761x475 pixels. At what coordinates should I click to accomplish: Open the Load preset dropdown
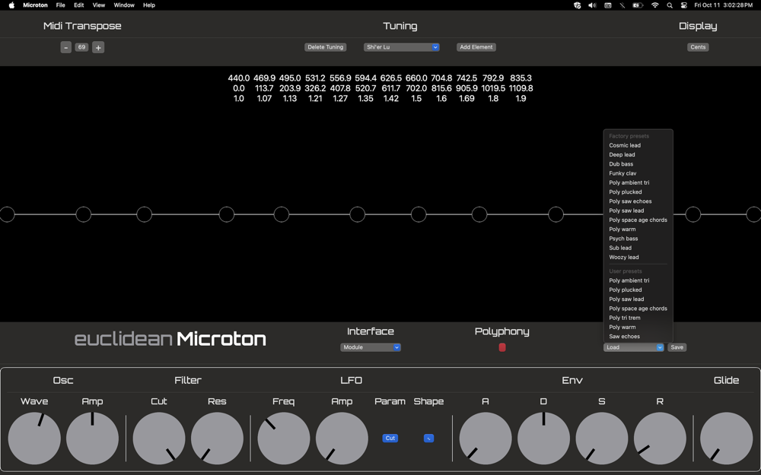633,347
